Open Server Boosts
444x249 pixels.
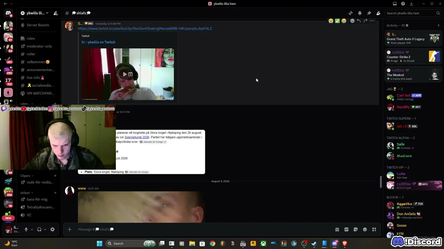click(38, 25)
